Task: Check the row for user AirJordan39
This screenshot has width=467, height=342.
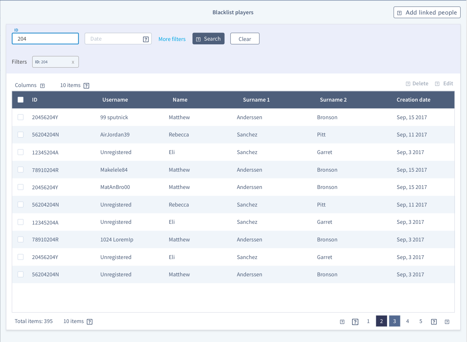Action: pyautogui.click(x=21, y=134)
